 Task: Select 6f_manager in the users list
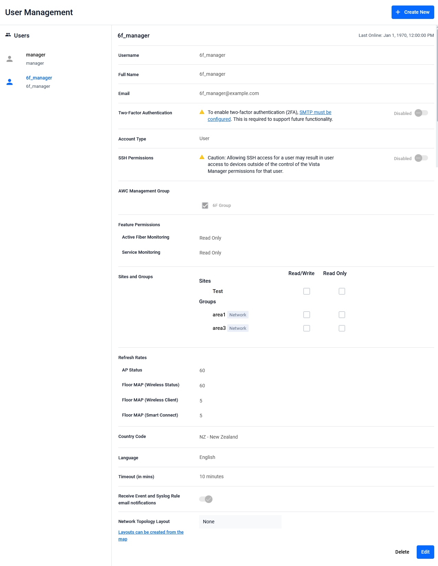click(39, 82)
